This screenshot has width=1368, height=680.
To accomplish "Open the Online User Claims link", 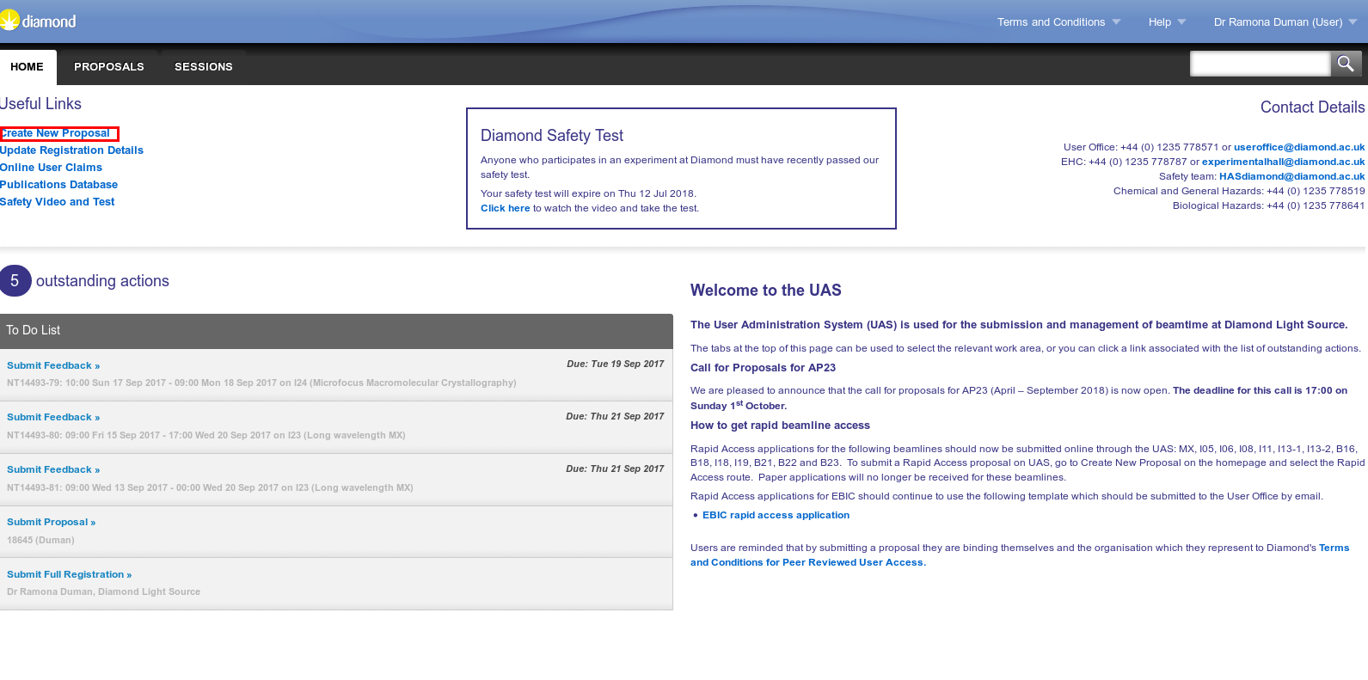I will 51,168.
